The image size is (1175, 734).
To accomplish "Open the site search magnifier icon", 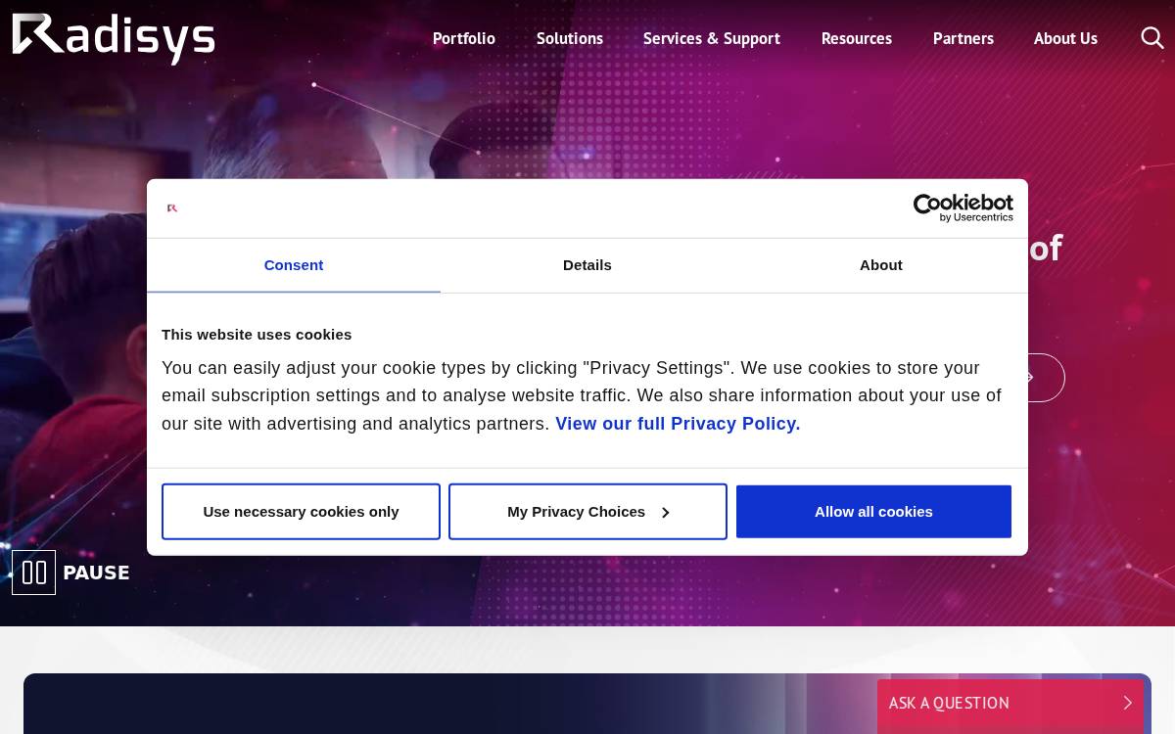I will pos(1152,38).
